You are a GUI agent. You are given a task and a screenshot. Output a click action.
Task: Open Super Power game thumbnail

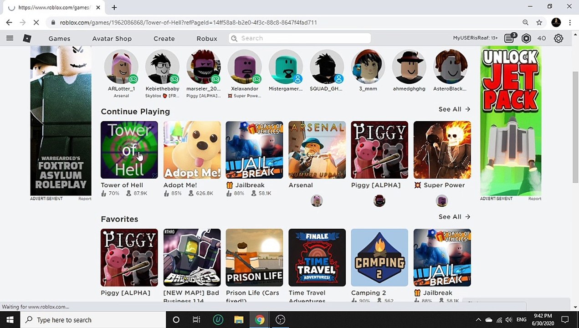(442, 150)
